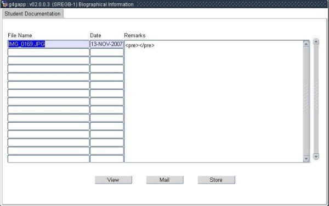Select the IMG_0169.JPG file name field
The height and width of the screenshot is (206, 329).
point(48,44)
